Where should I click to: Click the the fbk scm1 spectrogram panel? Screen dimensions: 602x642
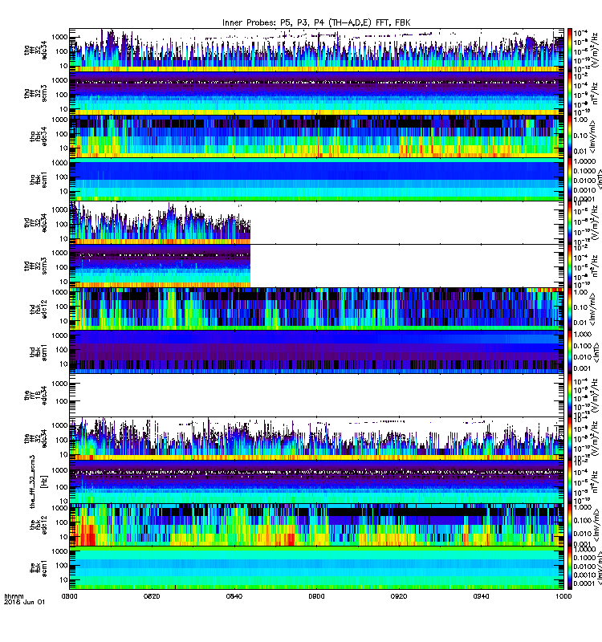tap(316, 568)
